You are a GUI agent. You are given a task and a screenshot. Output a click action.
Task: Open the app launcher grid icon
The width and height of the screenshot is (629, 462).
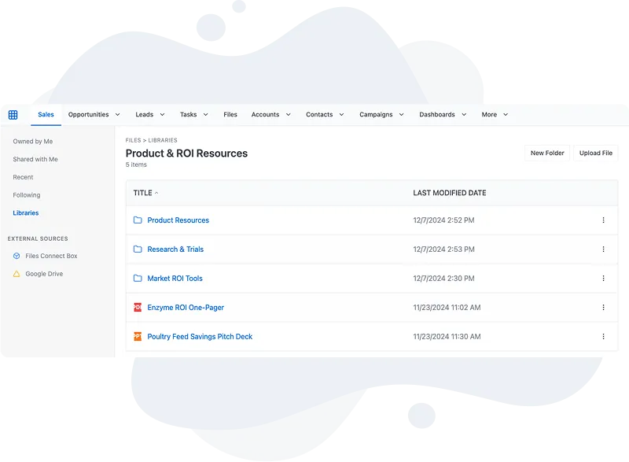coord(13,115)
